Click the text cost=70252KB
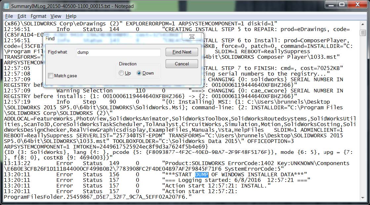The height and width of the screenshot is (205, 370). tap(320, 68)
